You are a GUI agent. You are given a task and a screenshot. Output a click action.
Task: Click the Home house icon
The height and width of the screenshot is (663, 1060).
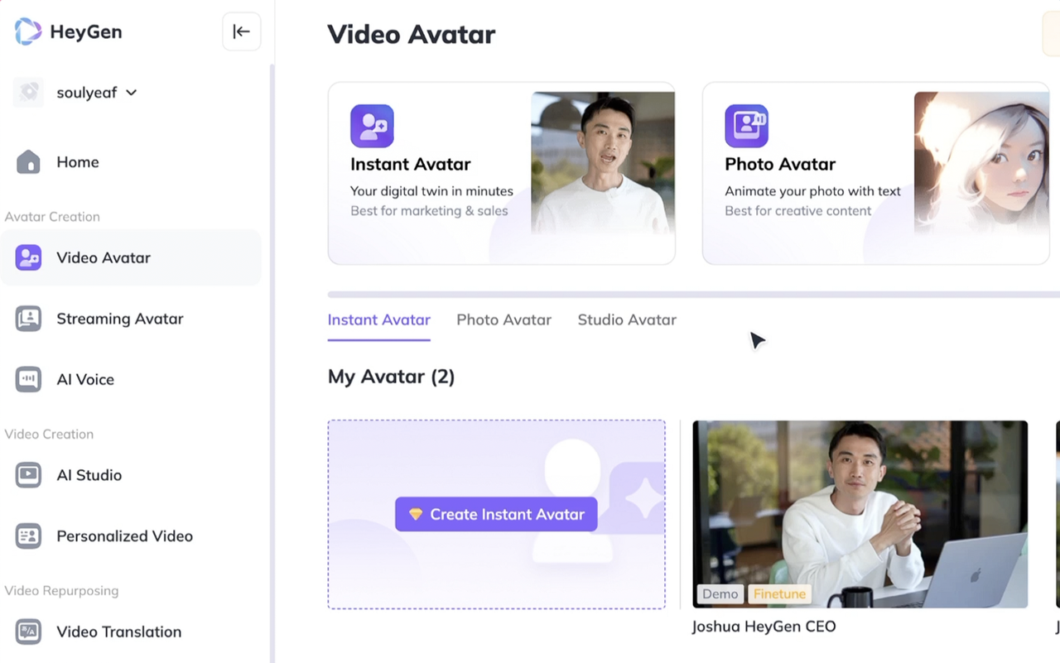pos(28,162)
